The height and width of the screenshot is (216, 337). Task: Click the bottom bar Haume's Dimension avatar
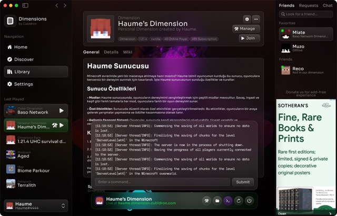point(100,201)
